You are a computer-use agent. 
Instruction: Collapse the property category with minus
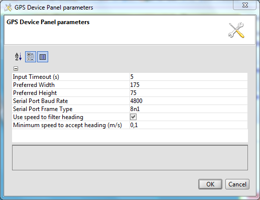[16, 68]
